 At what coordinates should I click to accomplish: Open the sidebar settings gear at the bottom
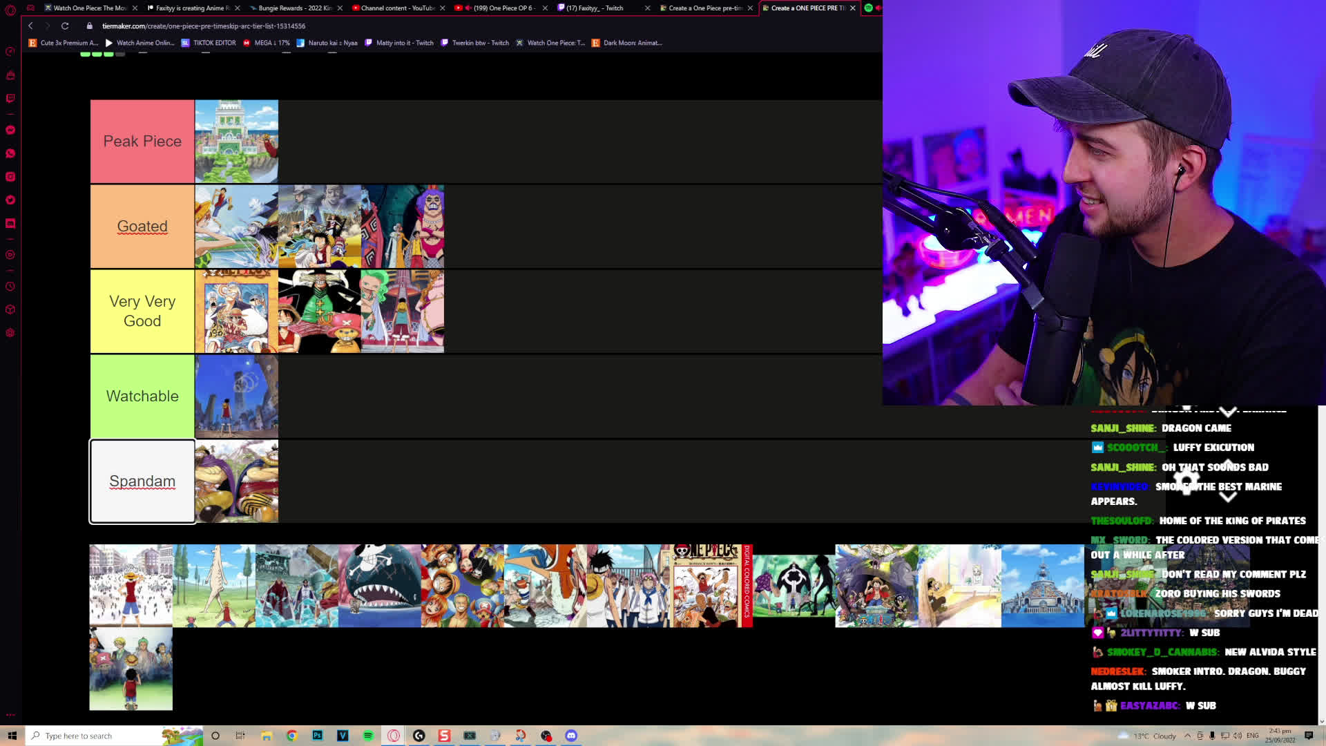coord(10,332)
